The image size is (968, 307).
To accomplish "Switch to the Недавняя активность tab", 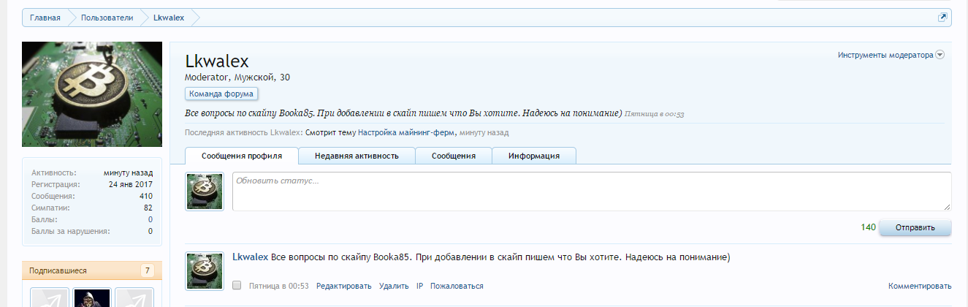I will [357, 156].
